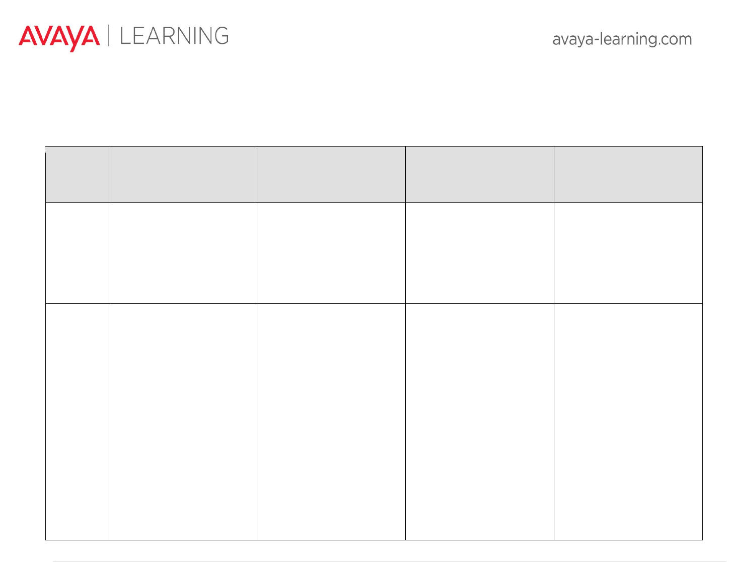Click the last cell of the tall bottom row
This screenshot has width=731, height=562.
pyautogui.click(x=628, y=421)
